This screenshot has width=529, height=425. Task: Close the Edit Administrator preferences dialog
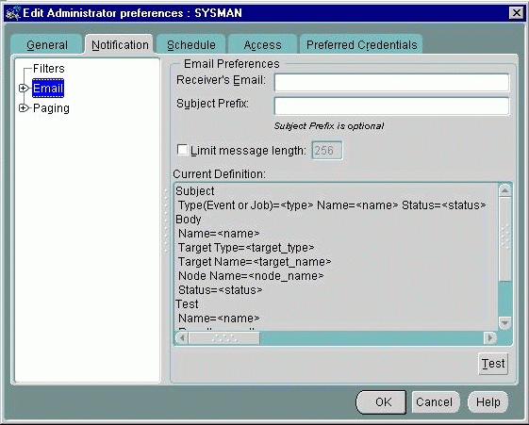click(516, 13)
